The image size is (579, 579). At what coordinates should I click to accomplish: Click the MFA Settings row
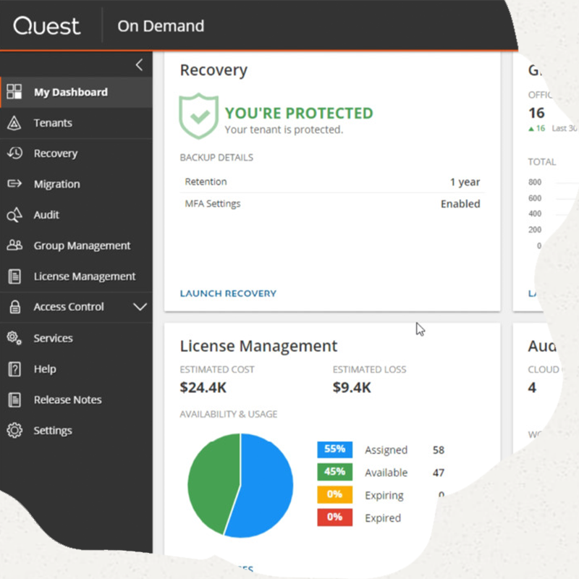[332, 204]
